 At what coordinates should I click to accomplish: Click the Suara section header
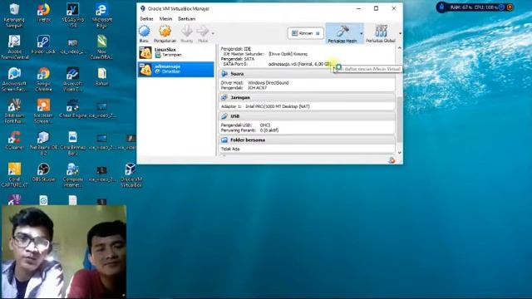coord(307,74)
